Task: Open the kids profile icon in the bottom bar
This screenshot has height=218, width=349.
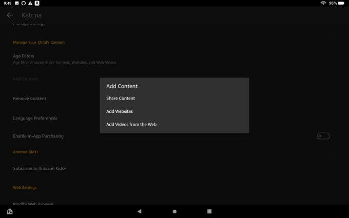Action: pyautogui.click(x=10, y=211)
